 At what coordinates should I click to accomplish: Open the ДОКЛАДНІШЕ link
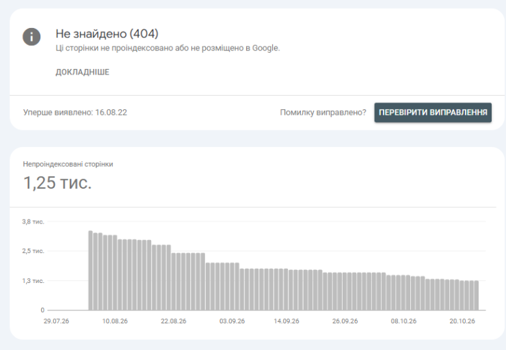click(x=82, y=72)
